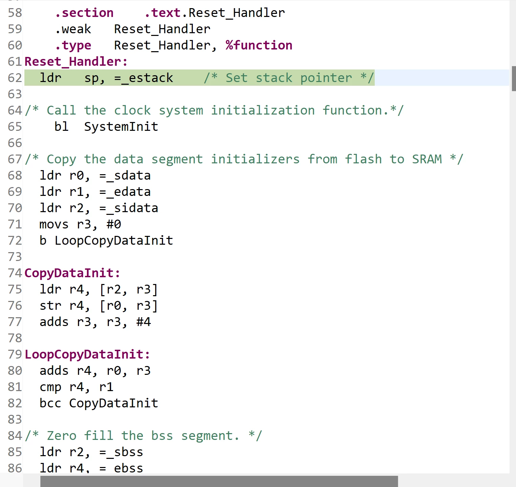Click the 'bl' instruction on line 65
Viewport: 516px width, 487px height.
61,126
